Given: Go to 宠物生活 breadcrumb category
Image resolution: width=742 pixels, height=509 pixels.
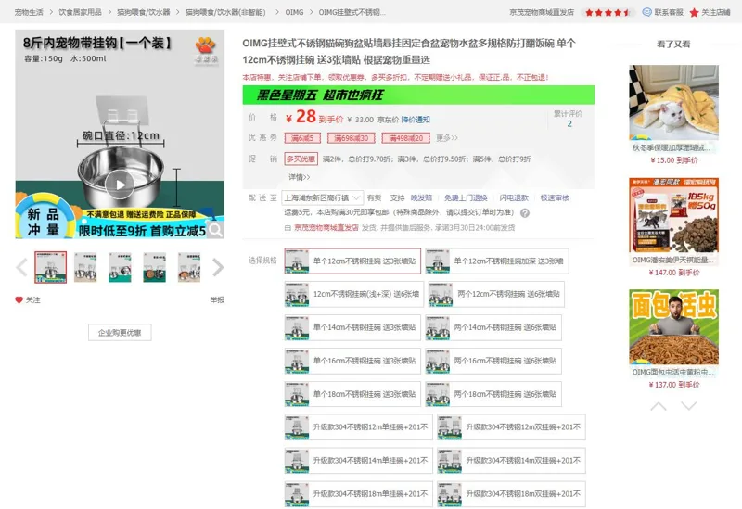Looking at the screenshot, I should [29, 12].
